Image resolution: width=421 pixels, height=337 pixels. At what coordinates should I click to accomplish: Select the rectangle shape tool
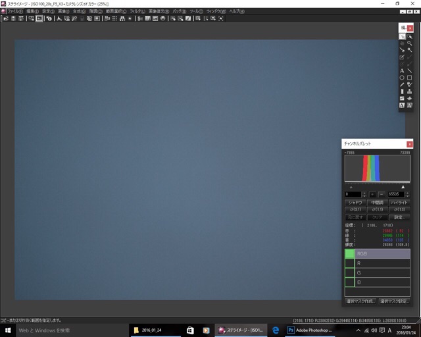409,78
